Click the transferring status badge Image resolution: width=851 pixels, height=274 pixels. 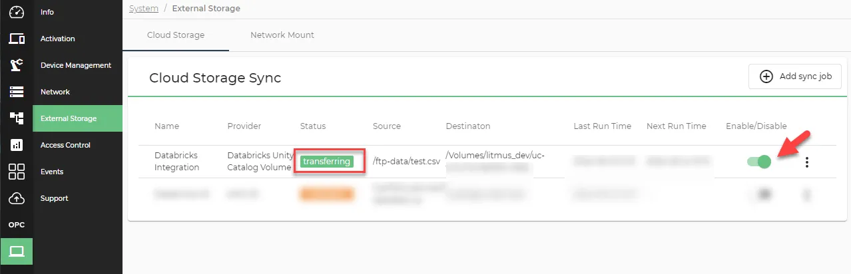click(x=326, y=162)
